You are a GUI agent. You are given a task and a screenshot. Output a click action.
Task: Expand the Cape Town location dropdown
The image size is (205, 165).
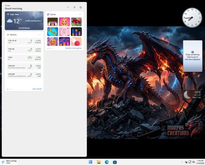pyautogui.click(x=21, y=14)
